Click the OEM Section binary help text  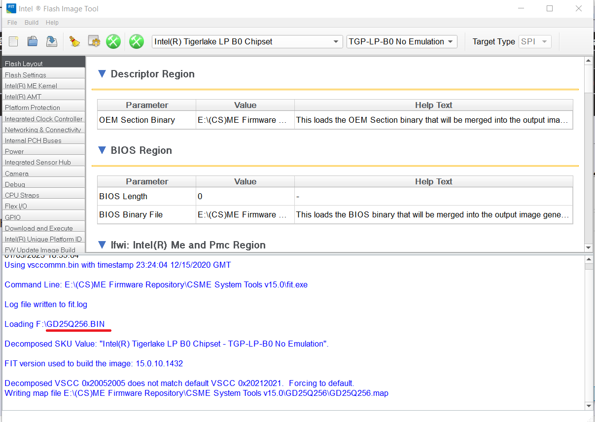coord(434,120)
